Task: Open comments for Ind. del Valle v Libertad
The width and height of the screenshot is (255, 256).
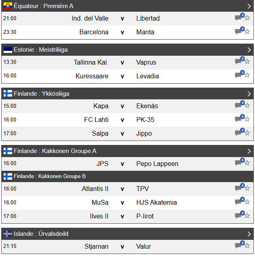Action: (238, 18)
